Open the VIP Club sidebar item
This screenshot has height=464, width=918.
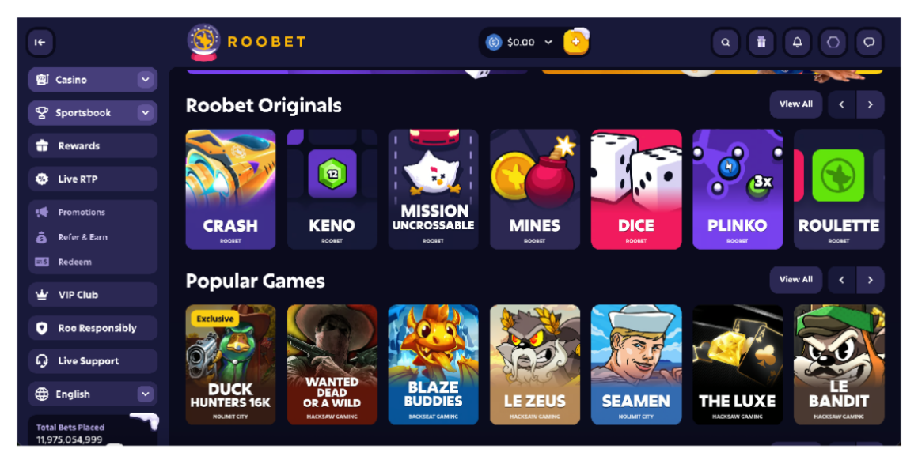pyautogui.click(x=93, y=295)
